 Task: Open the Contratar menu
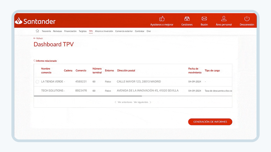[139, 31]
